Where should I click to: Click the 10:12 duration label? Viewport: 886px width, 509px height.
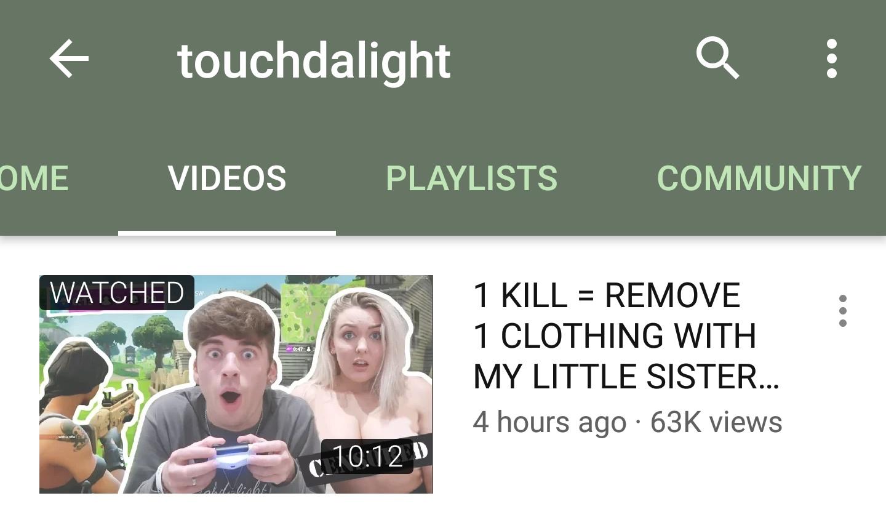pyautogui.click(x=367, y=456)
